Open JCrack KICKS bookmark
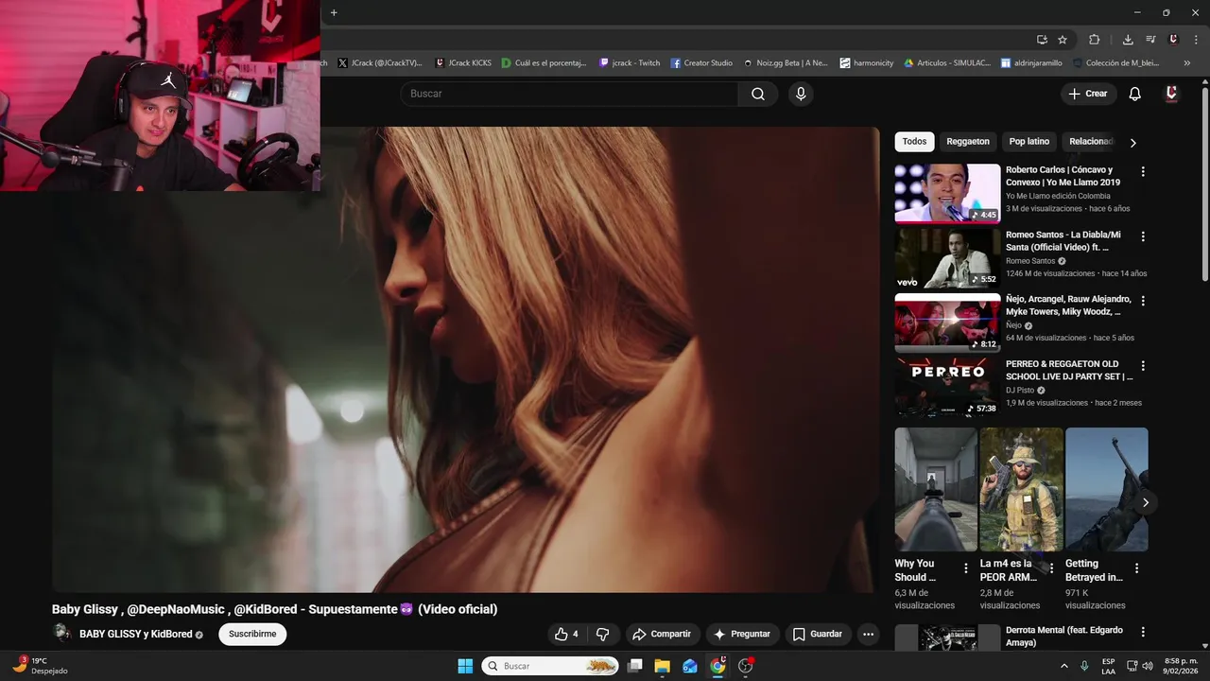 point(463,63)
